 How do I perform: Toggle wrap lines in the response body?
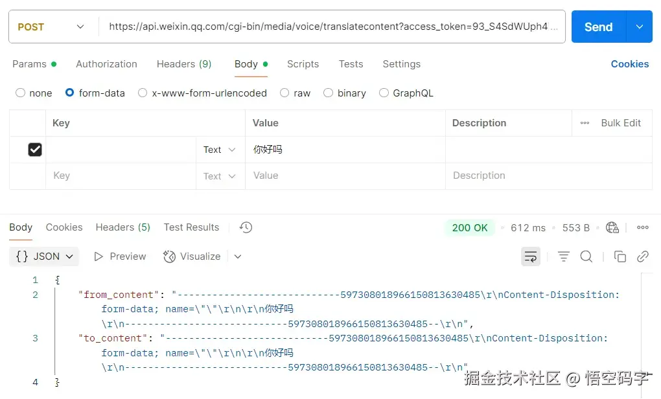tap(531, 256)
